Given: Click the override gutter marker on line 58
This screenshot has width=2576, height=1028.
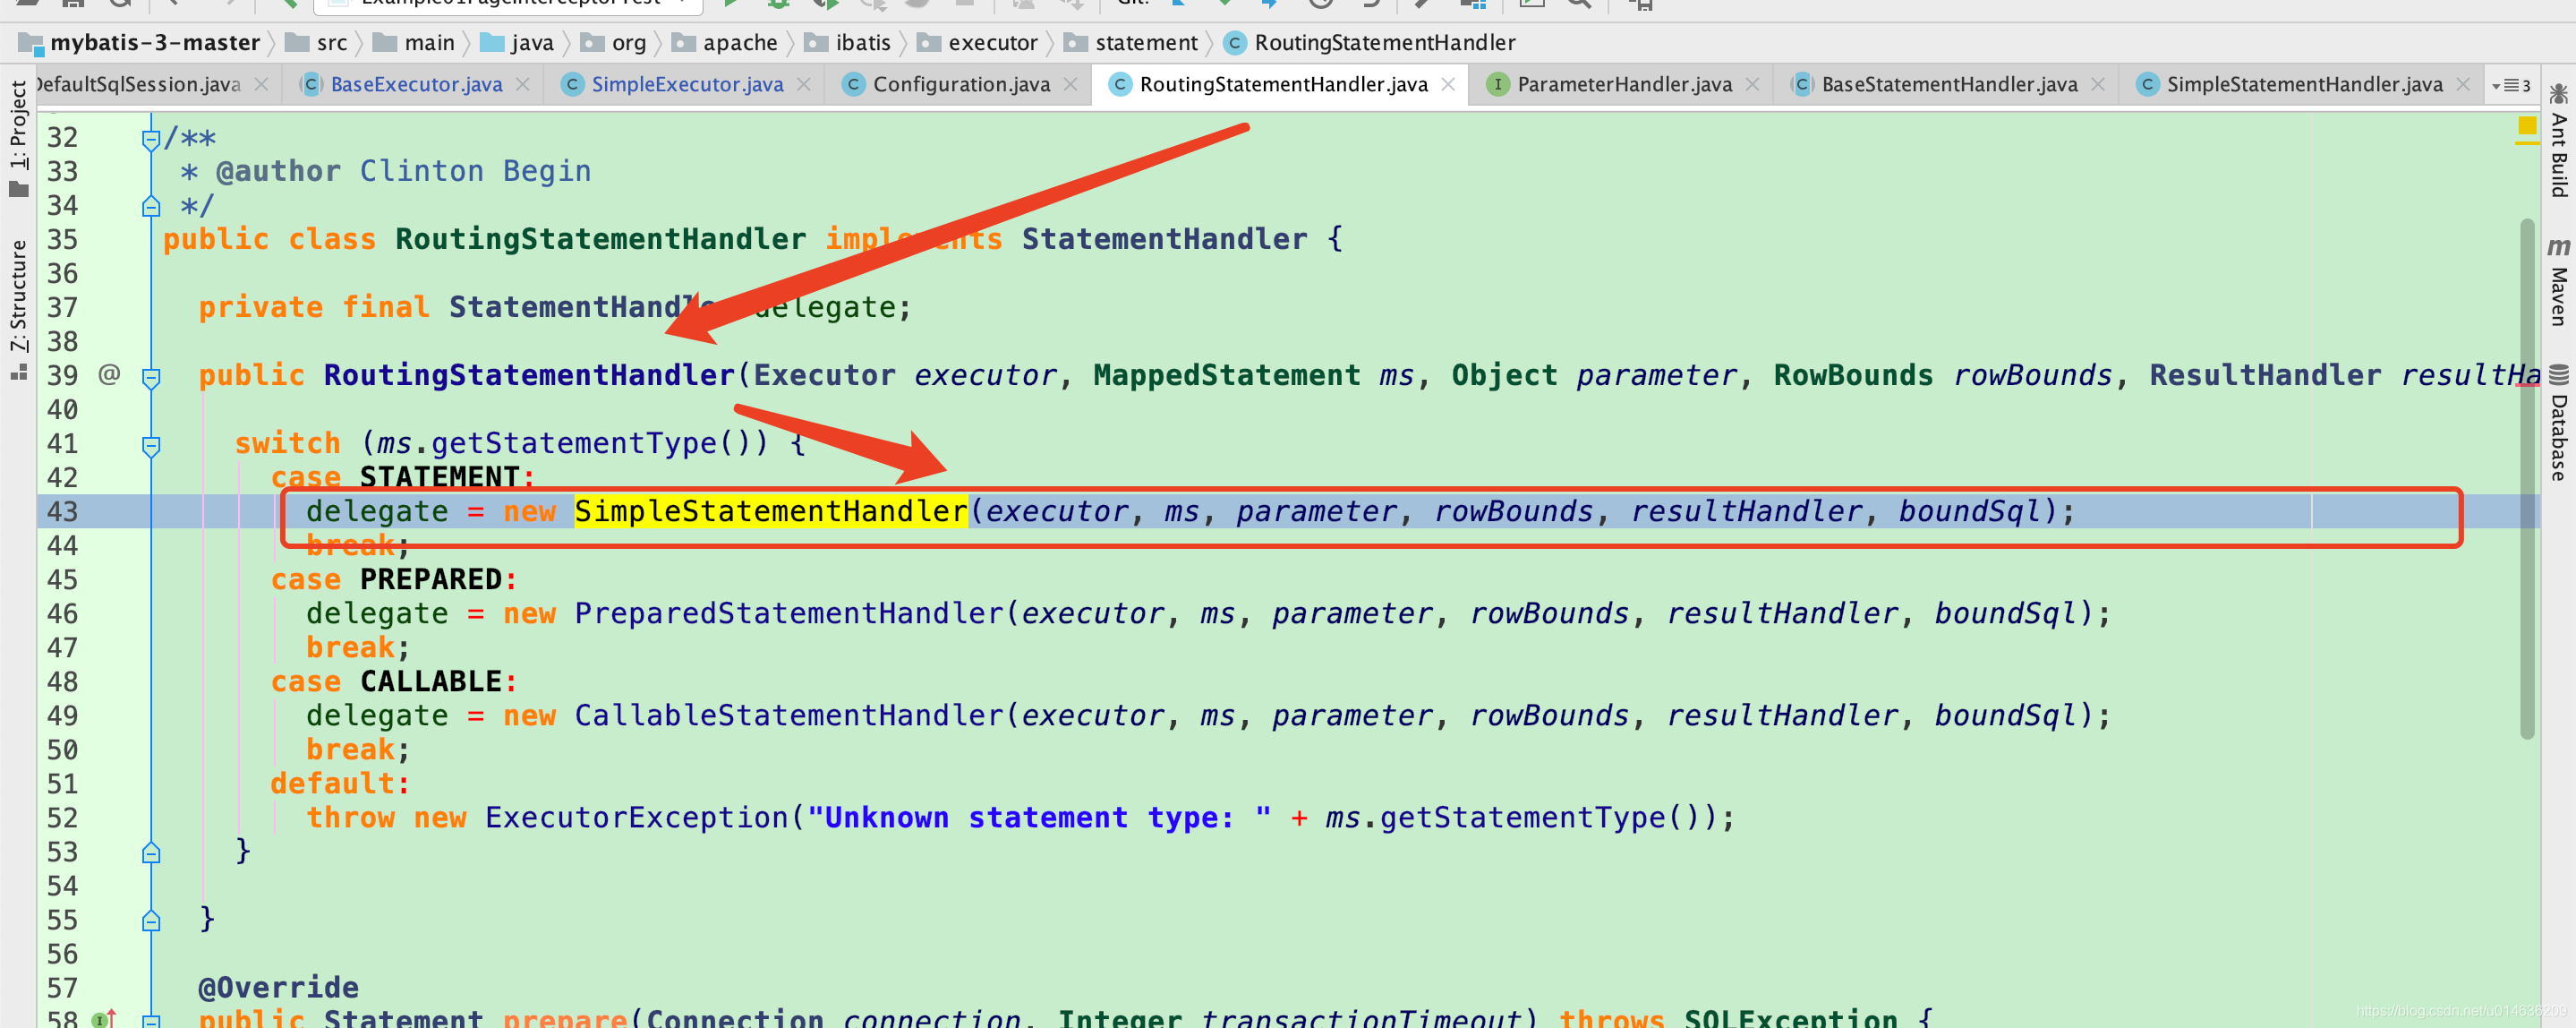Looking at the screenshot, I should [104, 1018].
